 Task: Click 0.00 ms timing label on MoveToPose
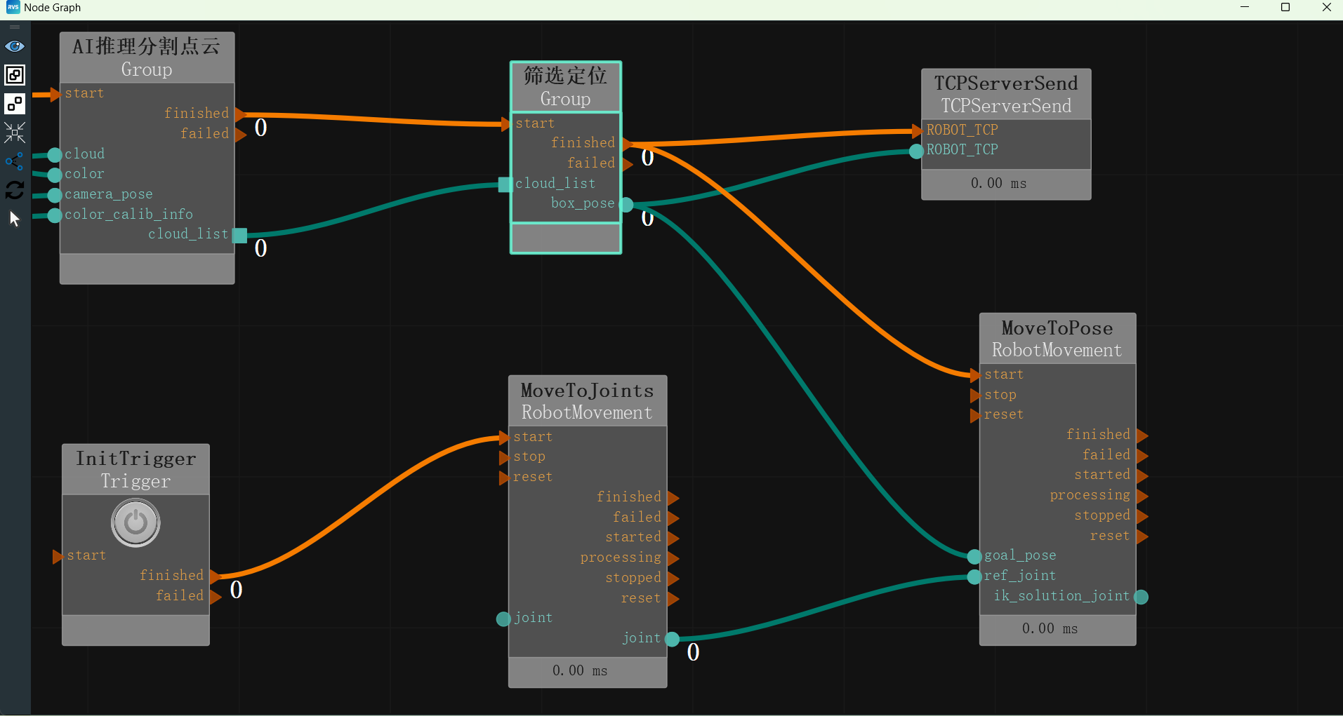pos(1050,629)
